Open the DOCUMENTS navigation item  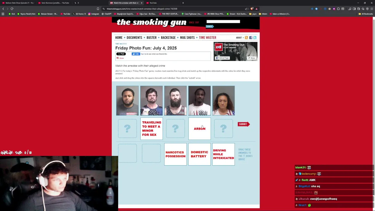coord(134,38)
